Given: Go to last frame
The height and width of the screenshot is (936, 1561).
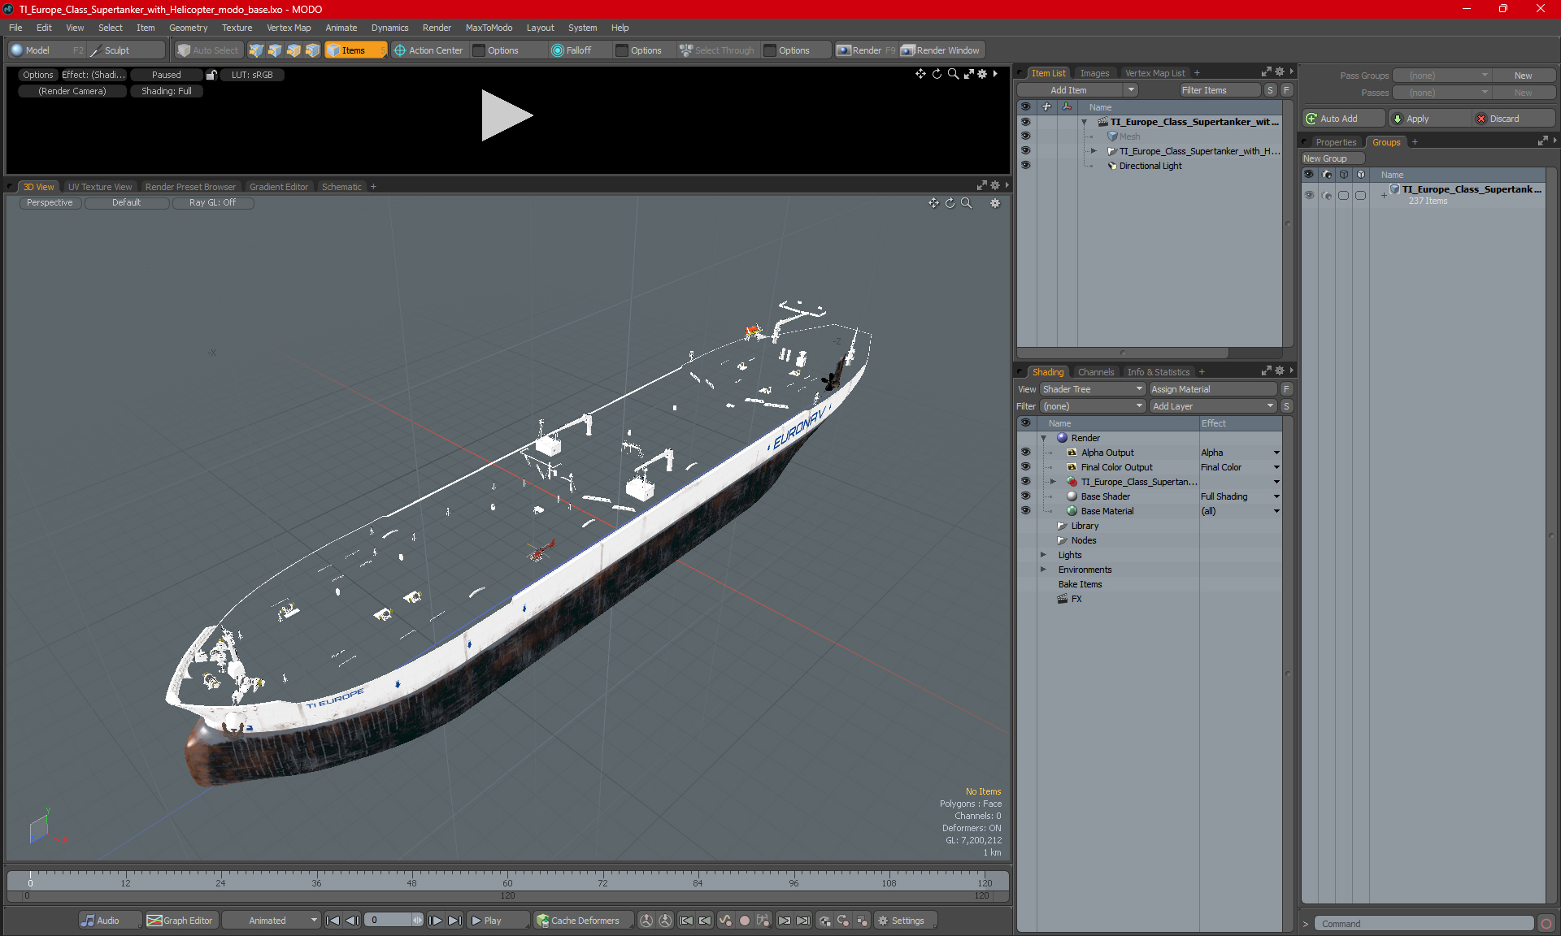Looking at the screenshot, I should point(455,921).
